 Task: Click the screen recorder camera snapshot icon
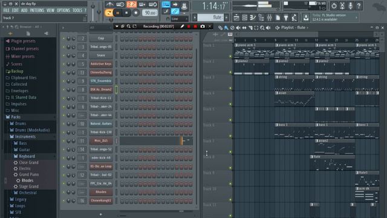(203, 26)
